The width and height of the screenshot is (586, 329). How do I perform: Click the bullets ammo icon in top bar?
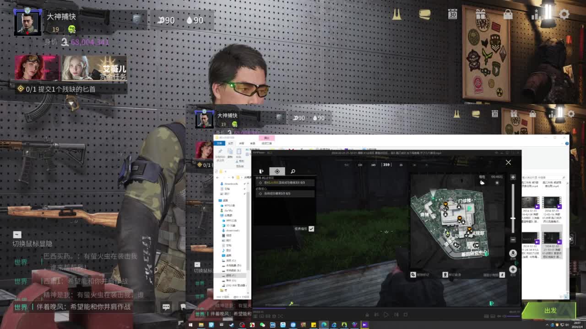point(396,14)
